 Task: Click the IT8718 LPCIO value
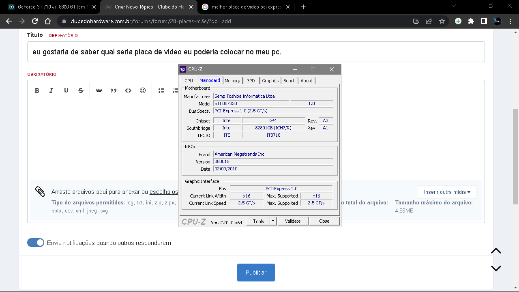click(x=273, y=135)
